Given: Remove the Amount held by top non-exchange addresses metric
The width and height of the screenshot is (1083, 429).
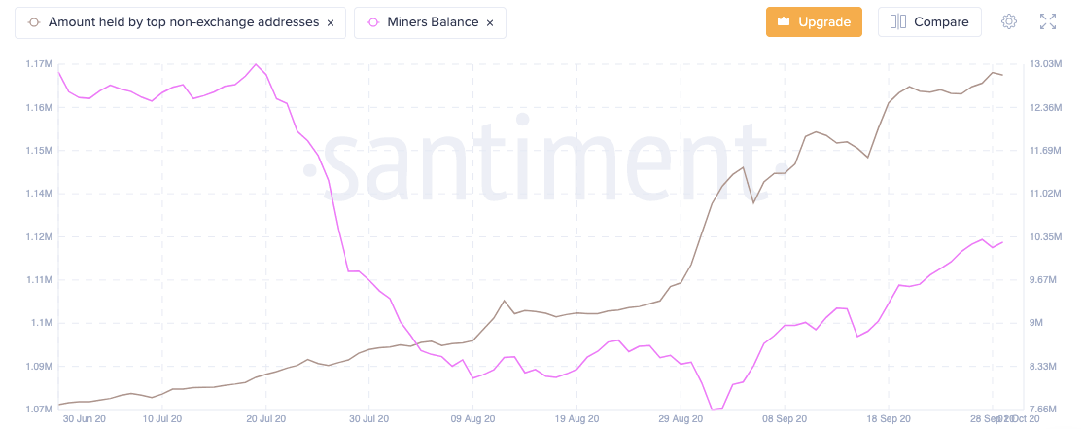Looking at the screenshot, I should click(x=331, y=22).
